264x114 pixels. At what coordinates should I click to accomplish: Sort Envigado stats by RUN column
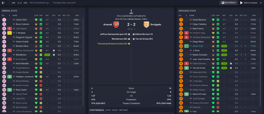coord(253,15)
